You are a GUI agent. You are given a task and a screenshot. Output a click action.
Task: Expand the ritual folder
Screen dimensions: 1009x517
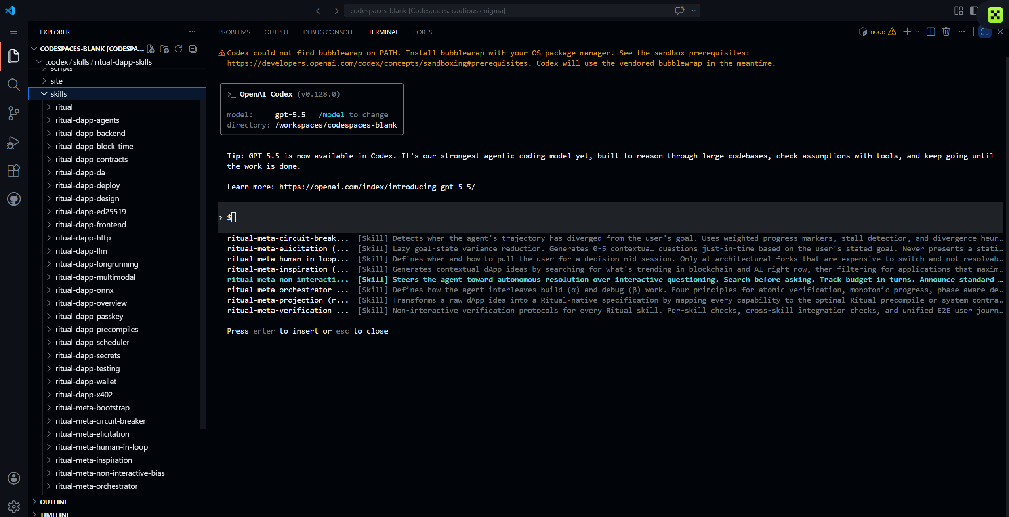tap(117, 107)
